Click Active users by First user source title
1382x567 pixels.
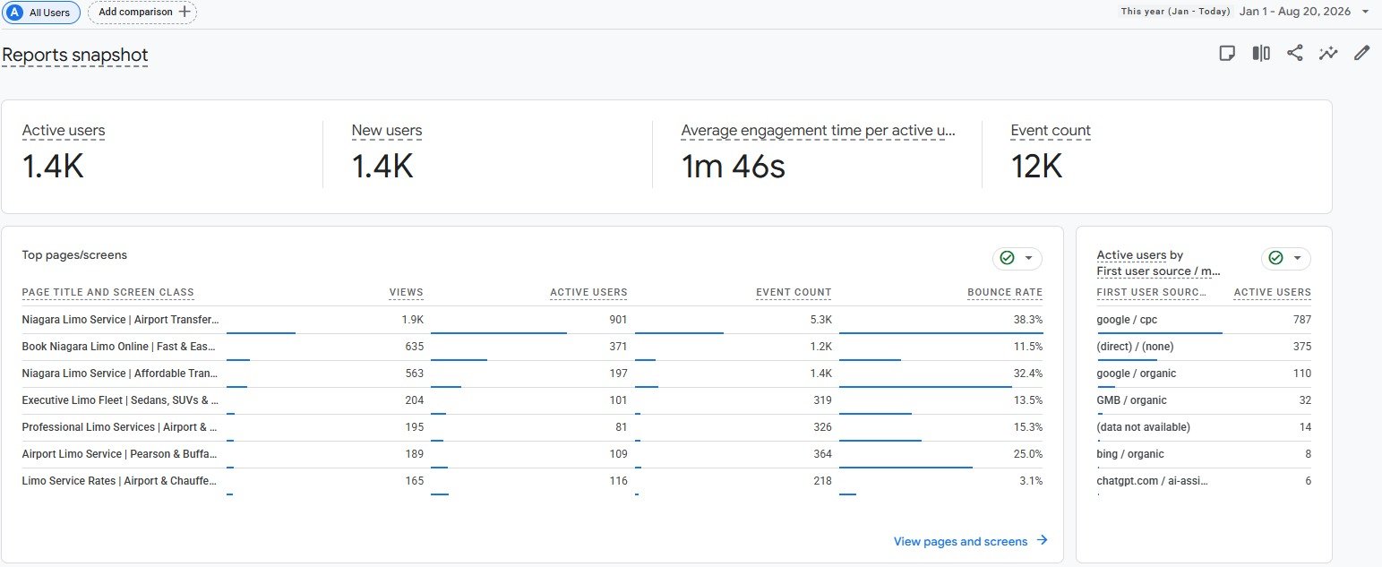[1159, 263]
